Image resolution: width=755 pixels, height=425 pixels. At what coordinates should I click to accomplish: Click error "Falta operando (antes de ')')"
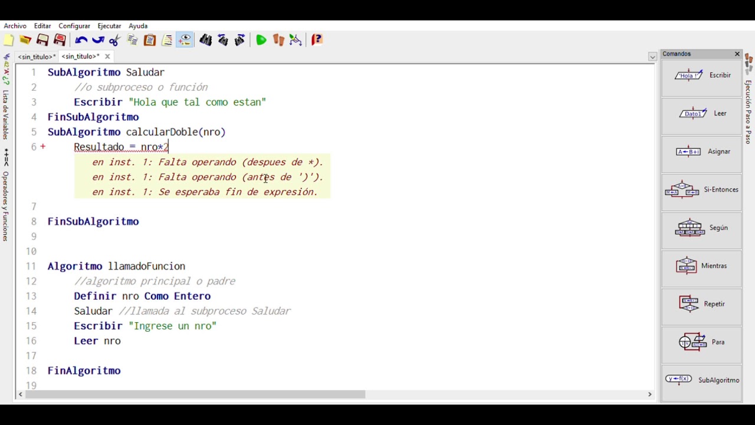(240, 177)
